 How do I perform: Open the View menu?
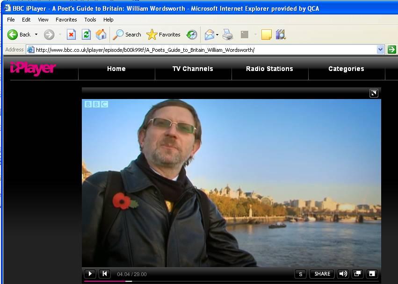[43, 20]
